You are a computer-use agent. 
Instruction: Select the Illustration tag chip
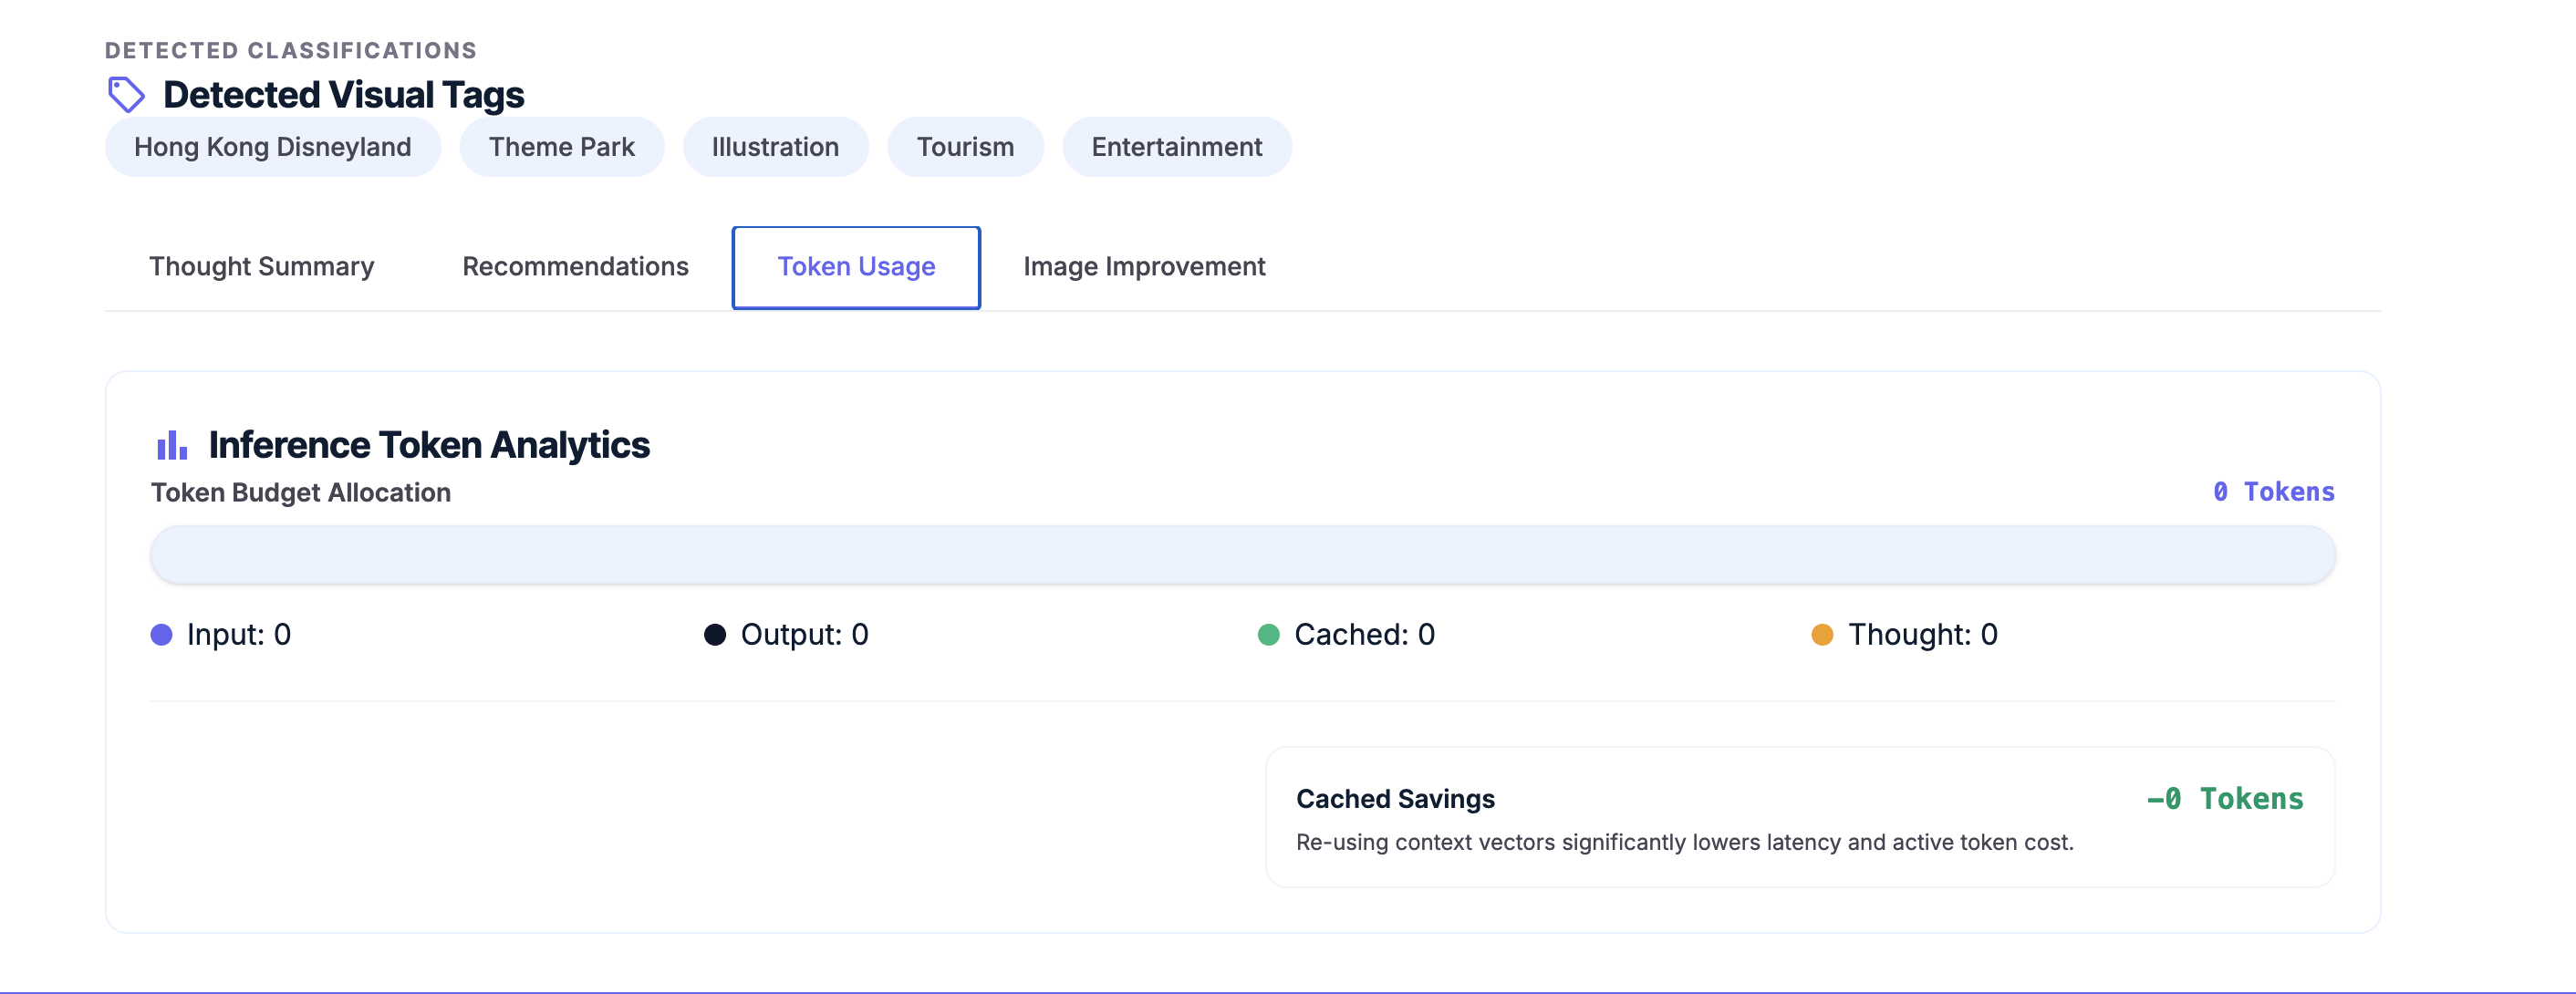pyautogui.click(x=776, y=147)
